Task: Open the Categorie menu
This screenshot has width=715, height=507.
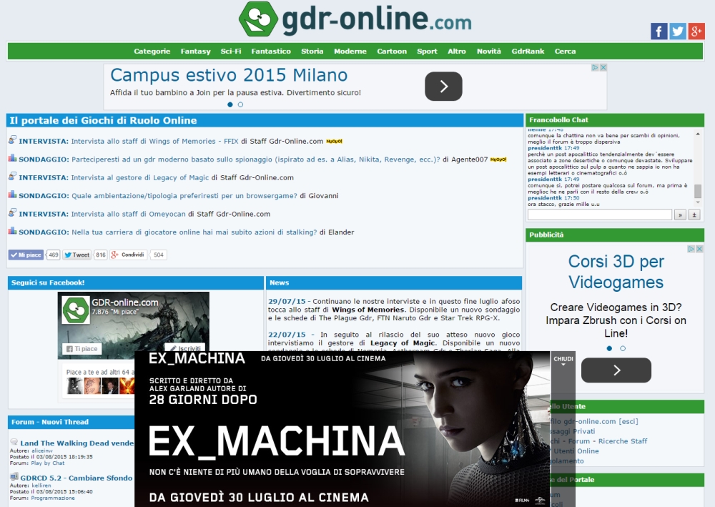Action: [x=152, y=51]
